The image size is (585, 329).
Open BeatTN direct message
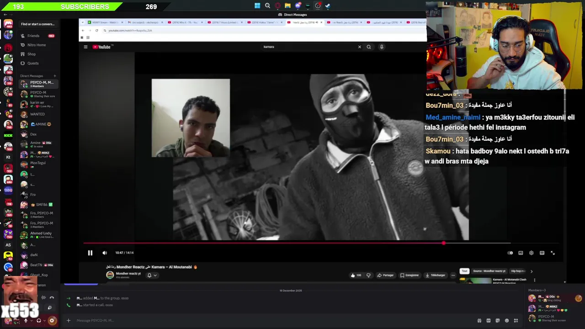[x=37, y=265]
